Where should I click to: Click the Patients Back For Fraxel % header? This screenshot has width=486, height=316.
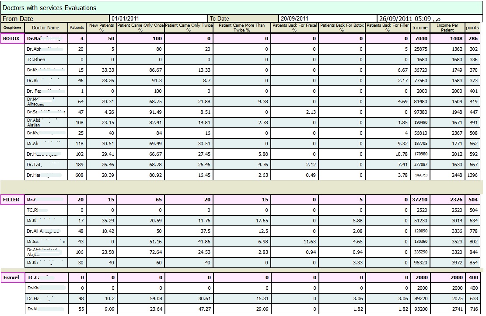pyautogui.click(x=294, y=28)
